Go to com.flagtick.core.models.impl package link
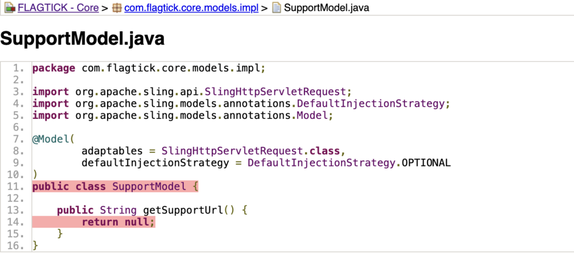The height and width of the screenshot is (253, 574). pyautogui.click(x=191, y=8)
